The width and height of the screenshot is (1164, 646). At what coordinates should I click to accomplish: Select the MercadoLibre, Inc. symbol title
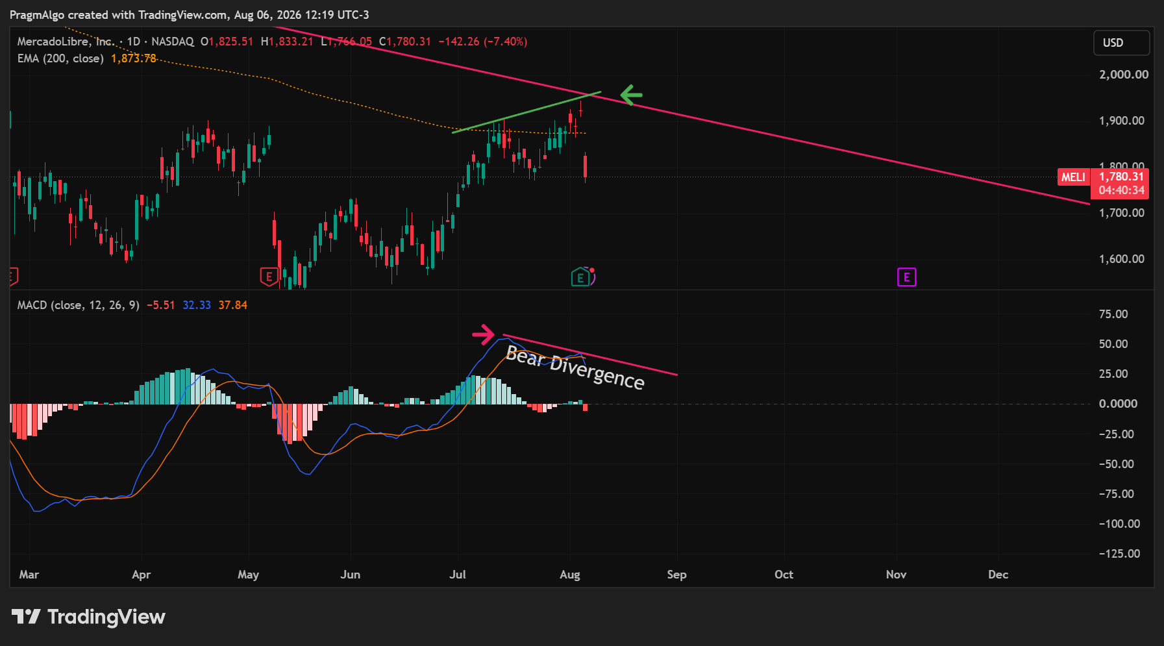click(66, 42)
